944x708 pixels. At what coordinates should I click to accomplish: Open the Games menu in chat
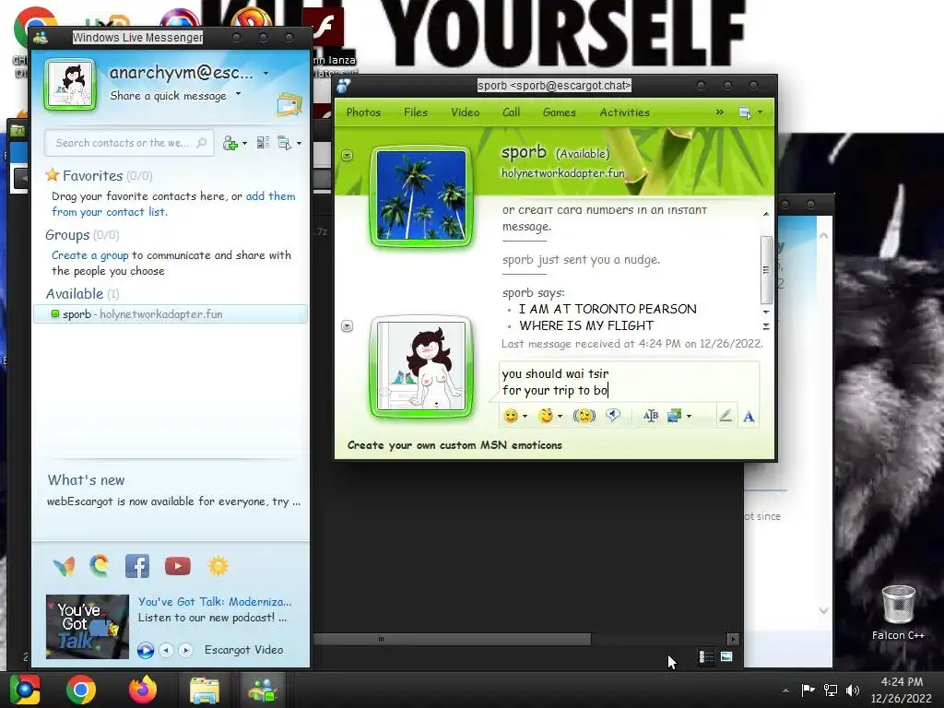tap(560, 112)
